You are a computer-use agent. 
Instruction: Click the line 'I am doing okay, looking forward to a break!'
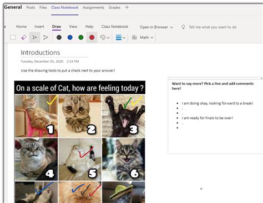(x=218, y=103)
